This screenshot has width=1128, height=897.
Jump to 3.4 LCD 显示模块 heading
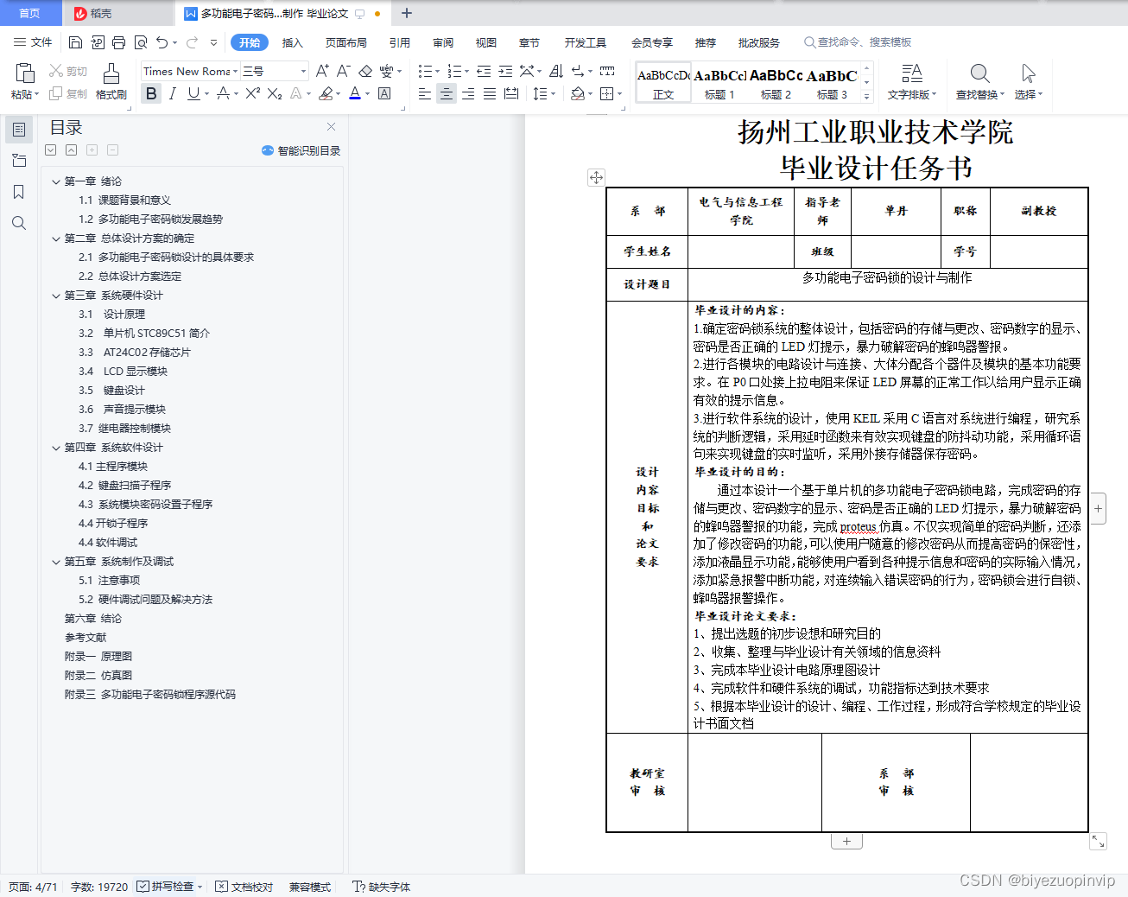(x=123, y=372)
